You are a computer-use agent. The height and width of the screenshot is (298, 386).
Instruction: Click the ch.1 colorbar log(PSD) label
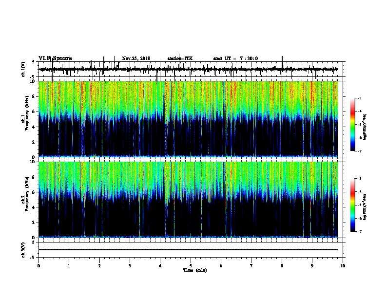point(365,127)
